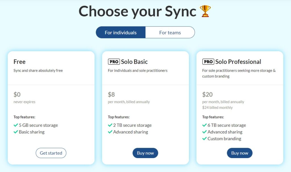This screenshot has width=291, height=172.
Task: Click the $24 billed monthly text
Action: click(217, 107)
